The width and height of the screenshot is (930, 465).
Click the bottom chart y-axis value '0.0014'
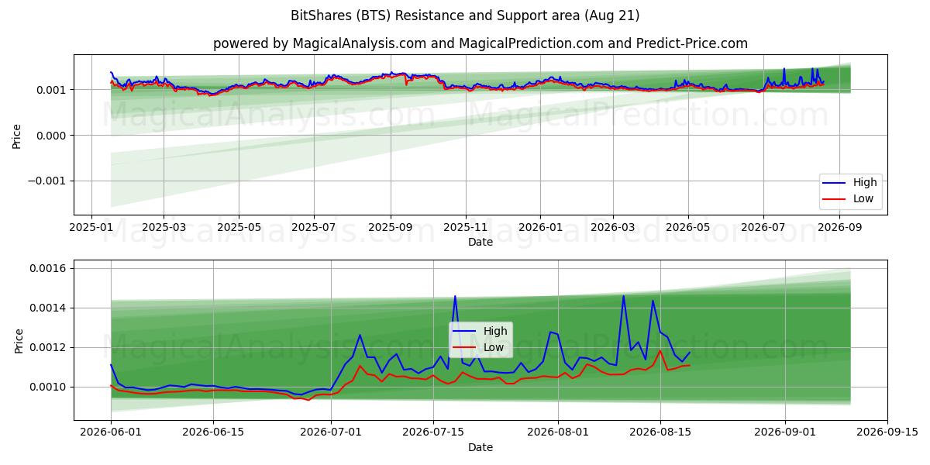[50, 308]
